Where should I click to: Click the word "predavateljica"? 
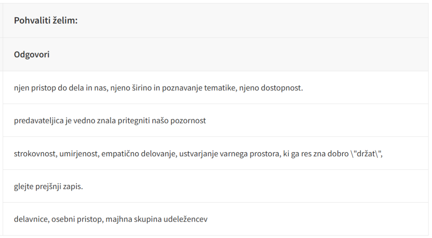(38, 121)
